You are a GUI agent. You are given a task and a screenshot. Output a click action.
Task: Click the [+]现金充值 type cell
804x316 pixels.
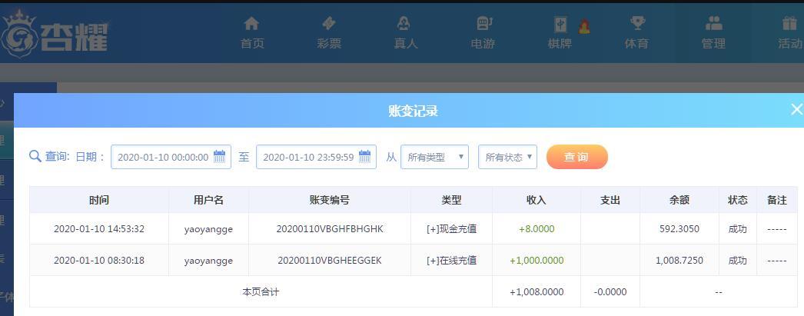click(451, 229)
